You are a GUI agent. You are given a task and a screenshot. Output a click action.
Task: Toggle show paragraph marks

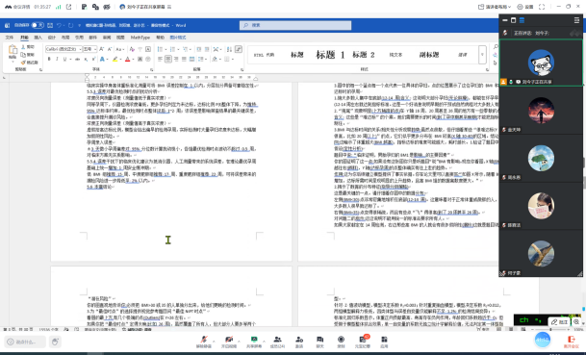(239, 49)
